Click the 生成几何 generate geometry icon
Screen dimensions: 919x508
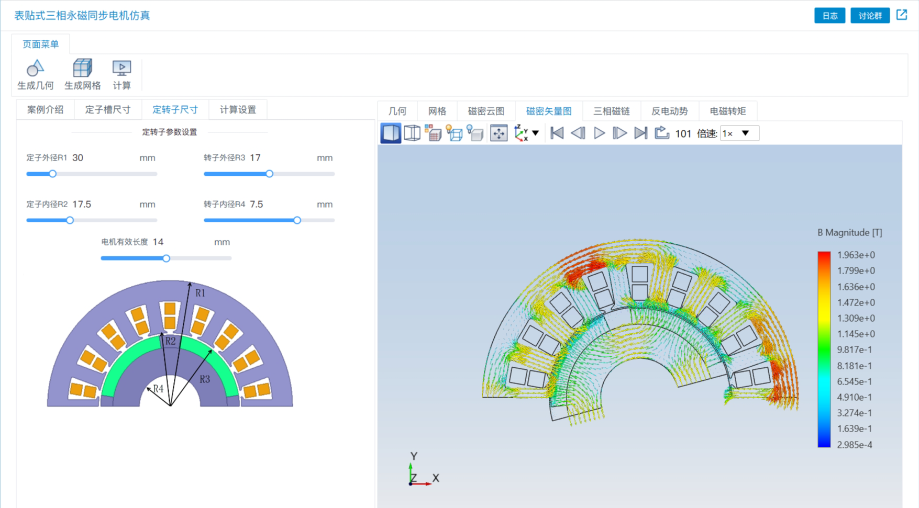point(35,68)
